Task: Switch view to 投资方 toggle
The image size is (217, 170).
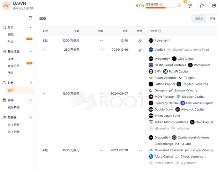Action: [x=199, y=18]
